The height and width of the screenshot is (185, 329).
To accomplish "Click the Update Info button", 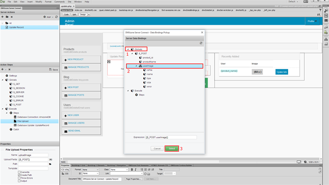I will tap(281, 72).
